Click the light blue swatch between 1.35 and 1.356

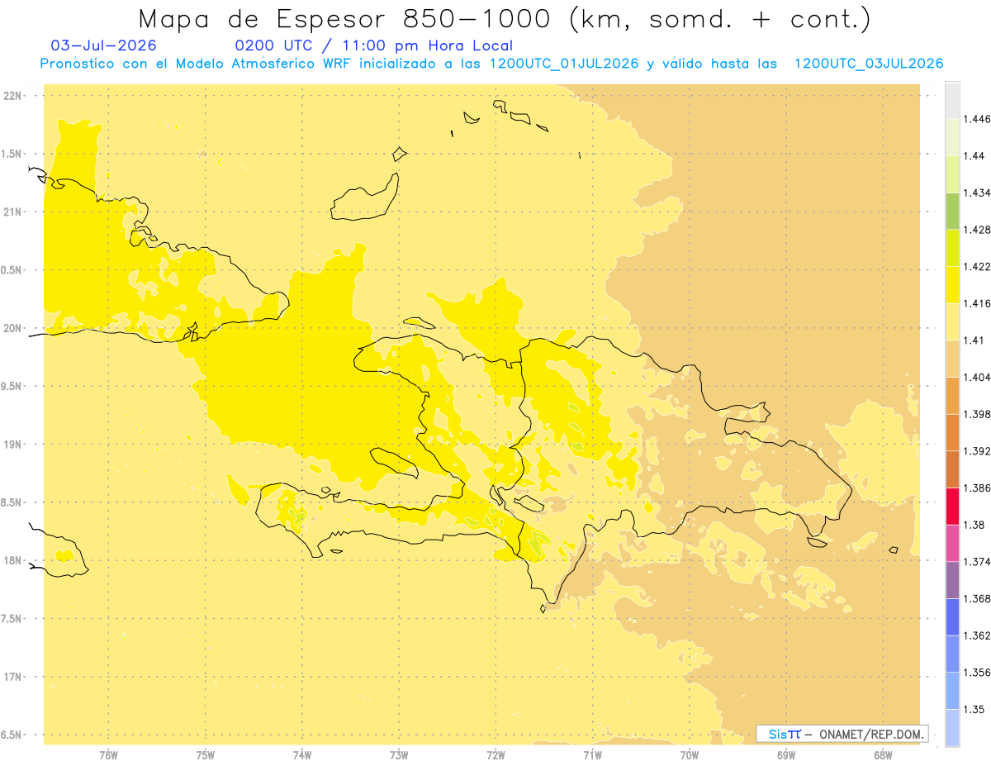pyautogui.click(x=952, y=691)
